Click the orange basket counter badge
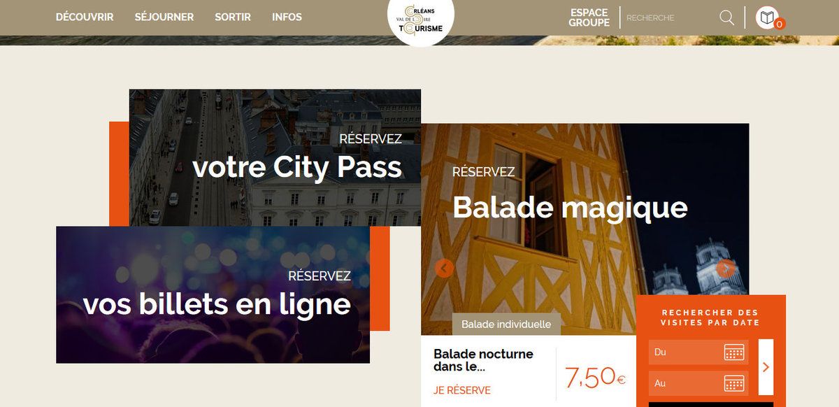The height and width of the screenshot is (407, 839). coord(780,24)
